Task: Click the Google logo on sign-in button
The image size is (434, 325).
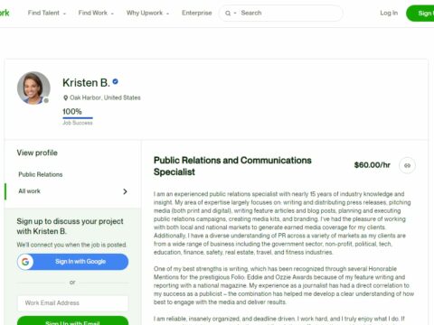Action: point(25,262)
